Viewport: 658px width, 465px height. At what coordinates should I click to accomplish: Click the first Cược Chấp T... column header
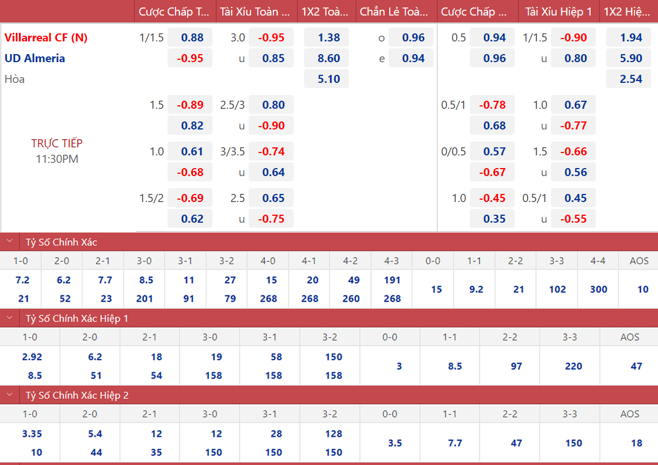[x=174, y=12]
